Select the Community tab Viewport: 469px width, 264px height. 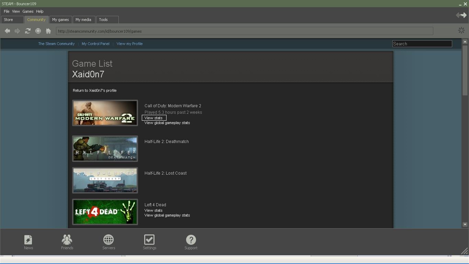[36, 20]
